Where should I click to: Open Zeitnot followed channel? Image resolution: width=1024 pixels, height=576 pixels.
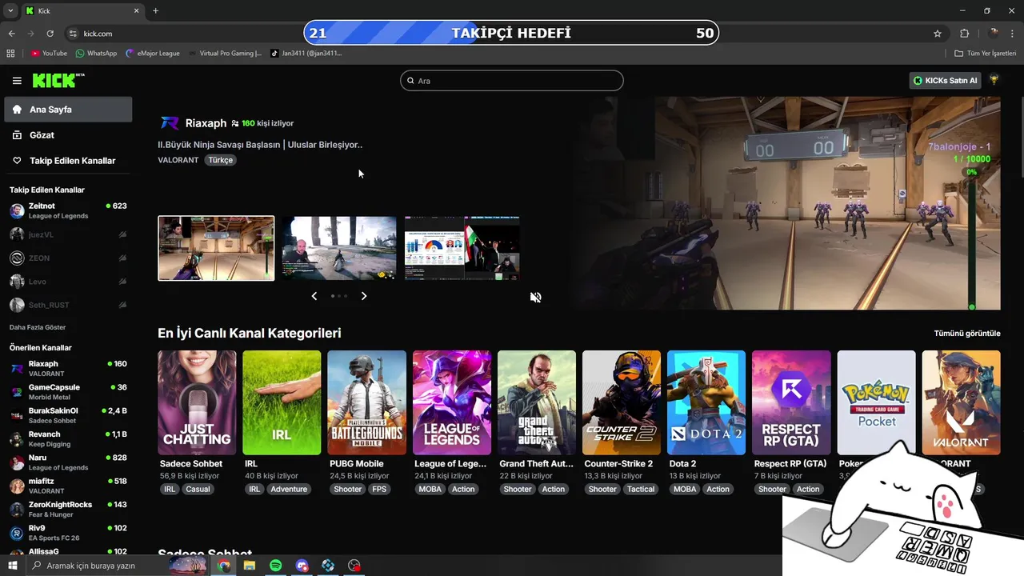click(x=68, y=210)
